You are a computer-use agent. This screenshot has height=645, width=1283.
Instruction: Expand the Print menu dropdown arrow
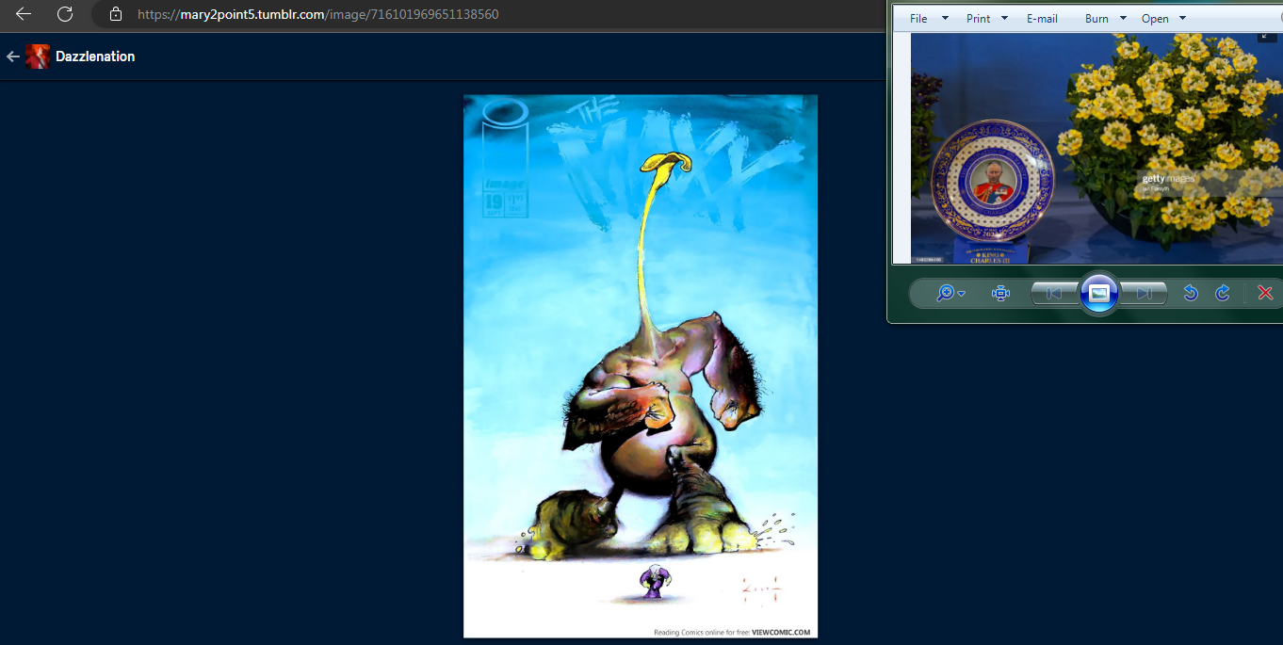1004,19
